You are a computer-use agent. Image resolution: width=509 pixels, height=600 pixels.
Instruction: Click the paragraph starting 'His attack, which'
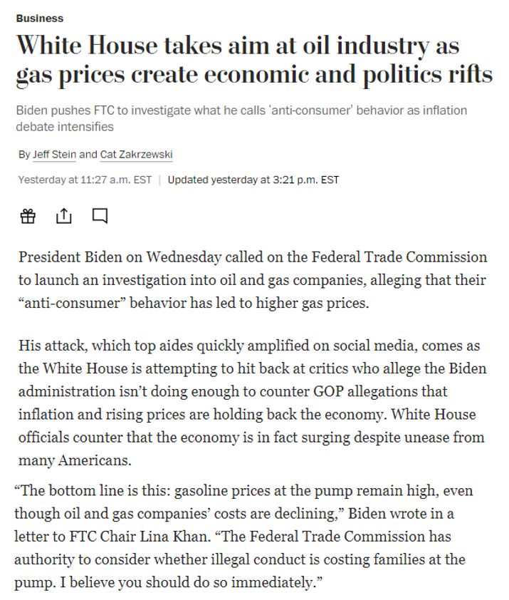(253, 403)
